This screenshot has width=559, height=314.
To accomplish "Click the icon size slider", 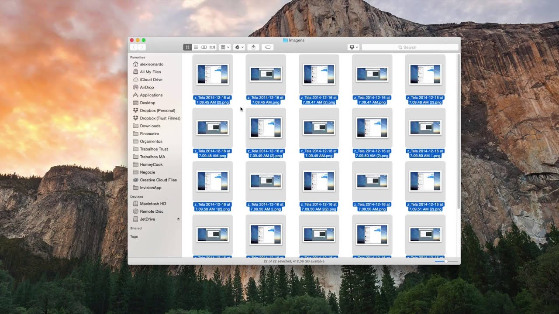I will [x=446, y=261].
